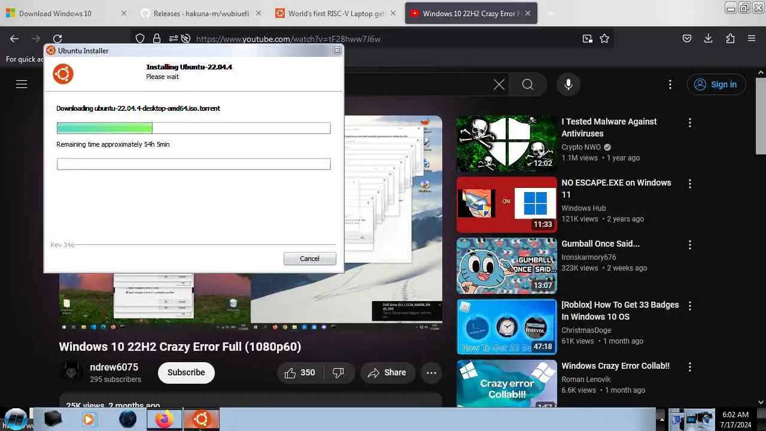
Task: Open Windows Crazy Error Collab video title
Action: 615,366
